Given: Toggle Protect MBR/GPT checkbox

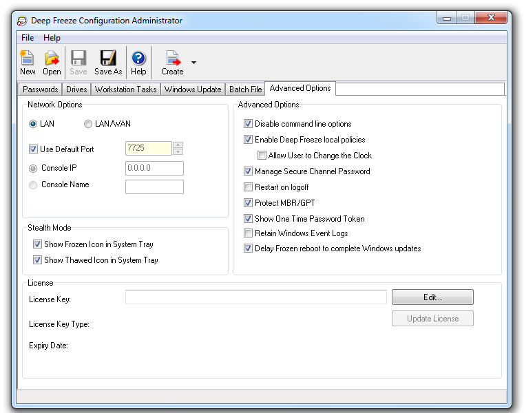Looking at the screenshot, I should [x=248, y=202].
